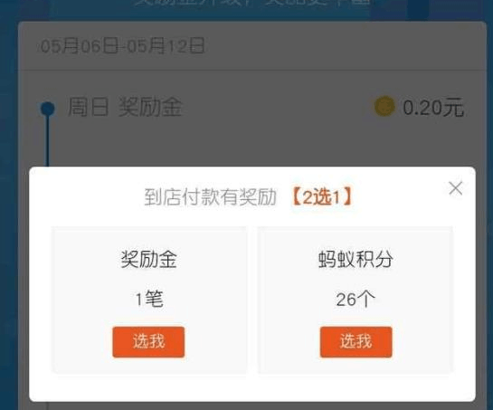Tap the 奖励金 card heading
The height and width of the screenshot is (410, 493).
pyautogui.click(x=148, y=259)
